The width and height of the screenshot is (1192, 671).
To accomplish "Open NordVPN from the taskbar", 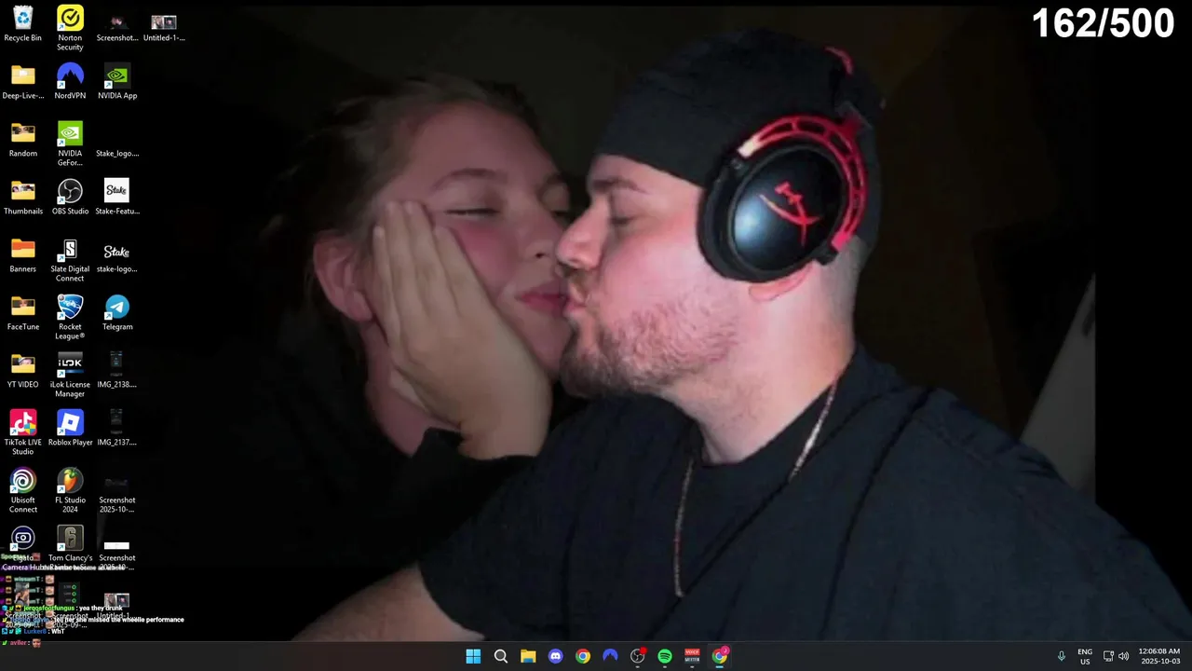I will pyautogui.click(x=610, y=656).
